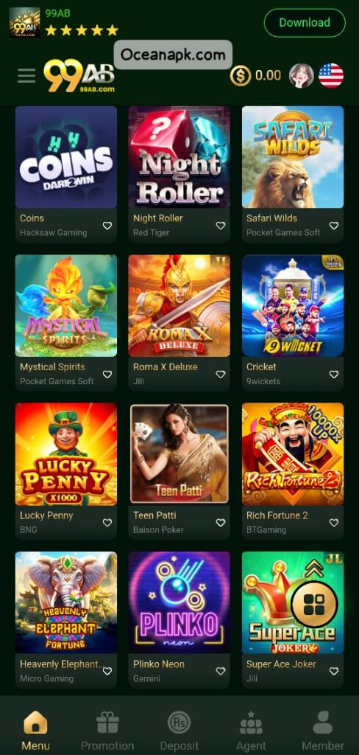Open the user profile avatar
359x755 pixels.
(x=302, y=76)
